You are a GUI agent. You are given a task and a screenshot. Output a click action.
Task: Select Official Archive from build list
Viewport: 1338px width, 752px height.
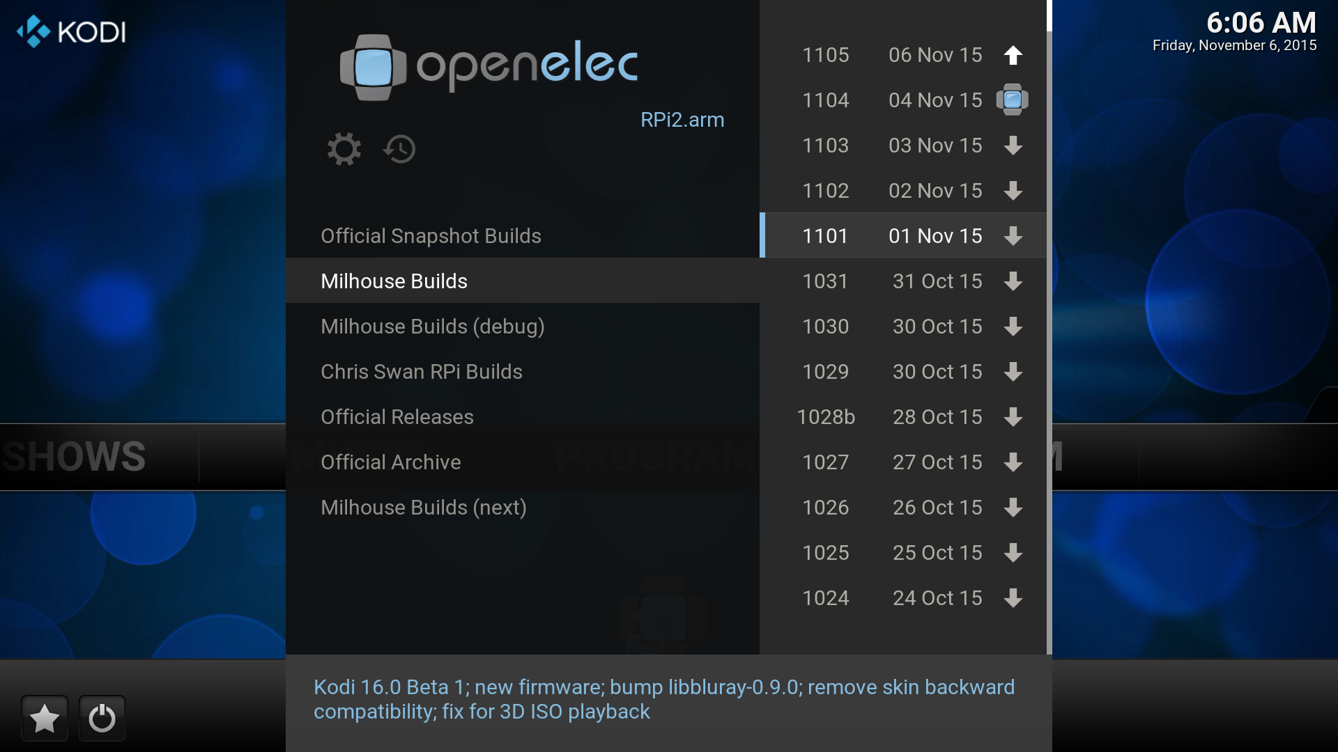pyautogui.click(x=390, y=462)
